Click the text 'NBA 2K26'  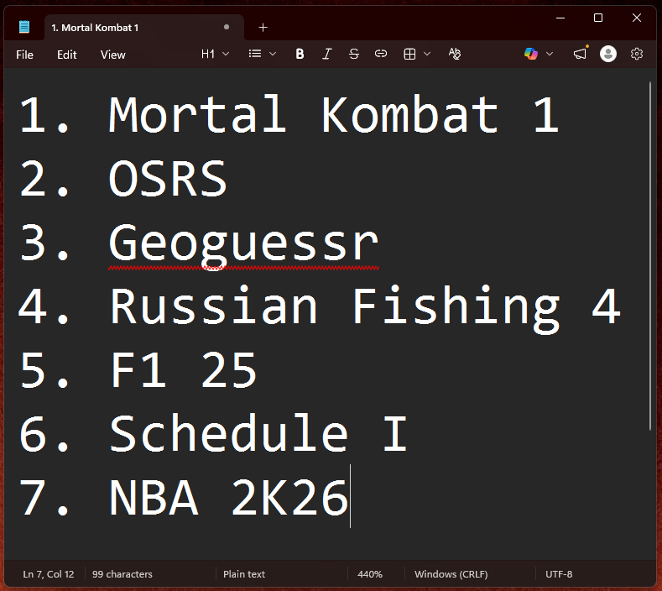[228, 498]
